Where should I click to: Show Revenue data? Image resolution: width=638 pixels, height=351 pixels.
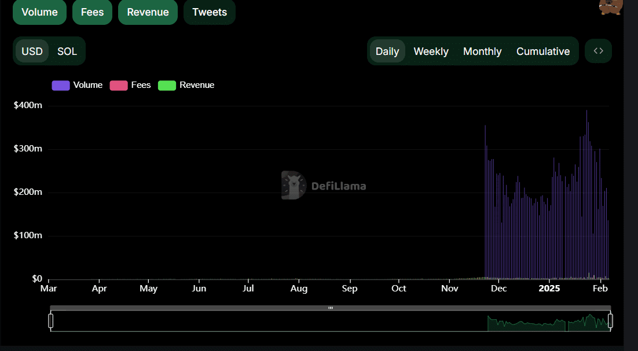coord(148,12)
